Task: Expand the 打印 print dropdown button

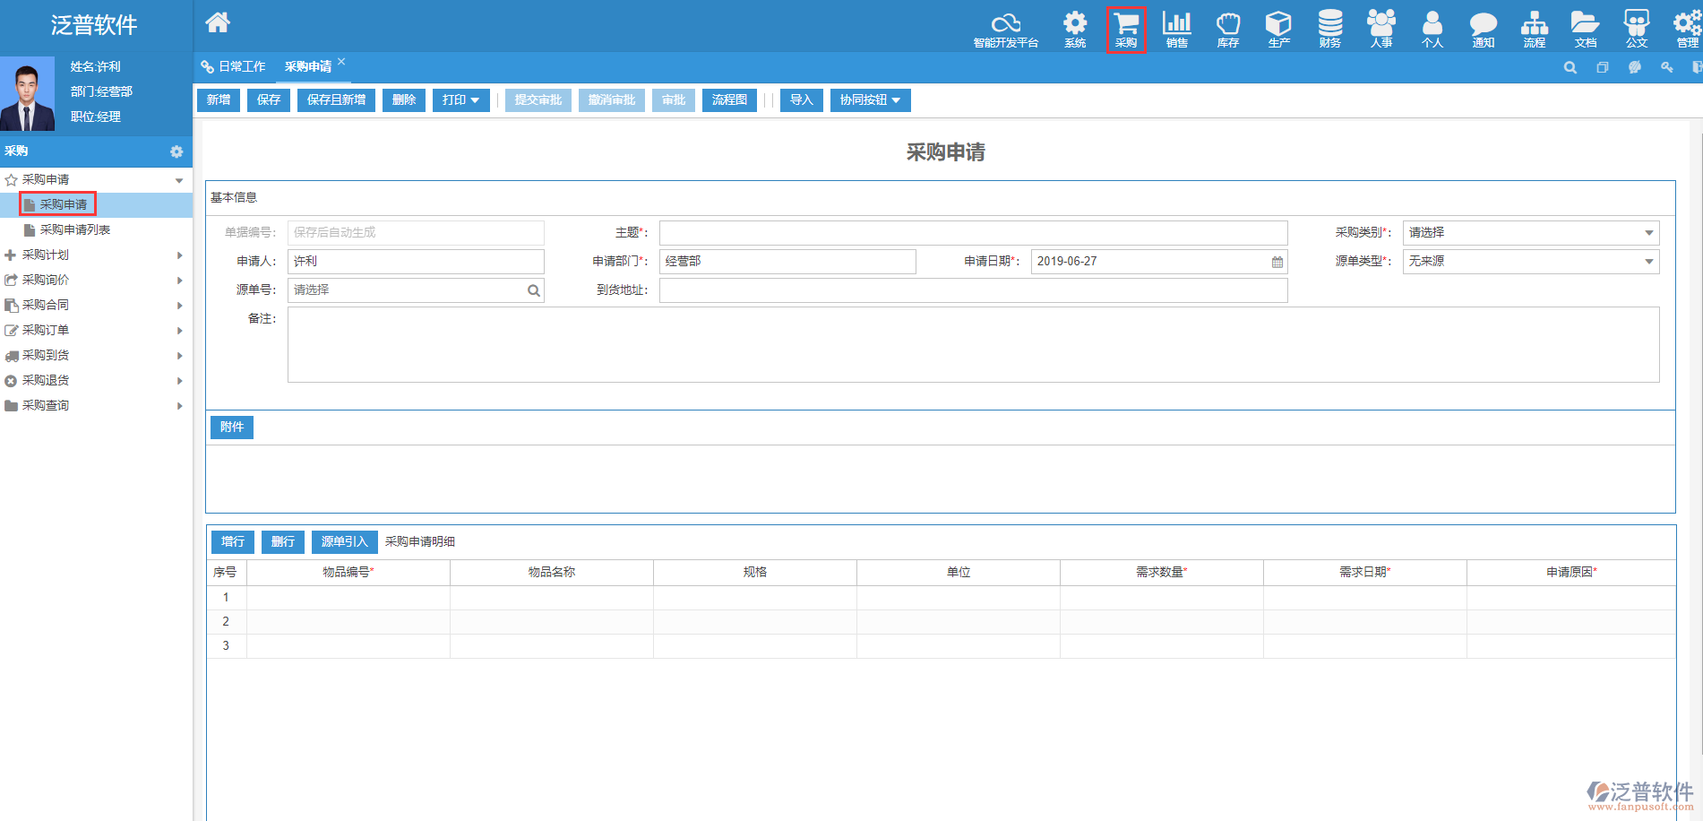Action: pos(460,100)
